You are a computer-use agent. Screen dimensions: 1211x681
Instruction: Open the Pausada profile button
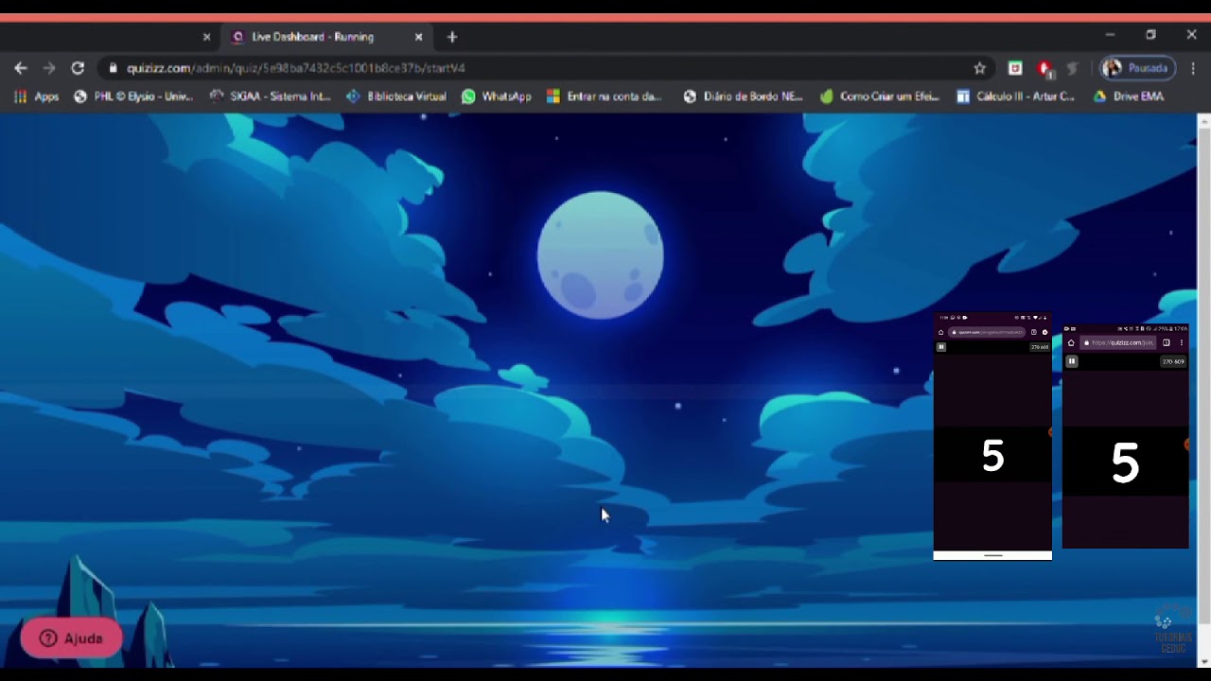click(x=1136, y=68)
